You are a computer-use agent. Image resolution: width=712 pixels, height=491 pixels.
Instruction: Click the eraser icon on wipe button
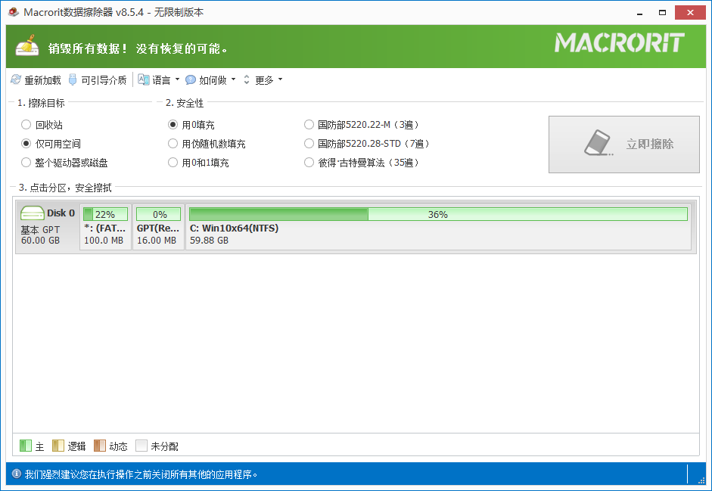(x=599, y=143)
